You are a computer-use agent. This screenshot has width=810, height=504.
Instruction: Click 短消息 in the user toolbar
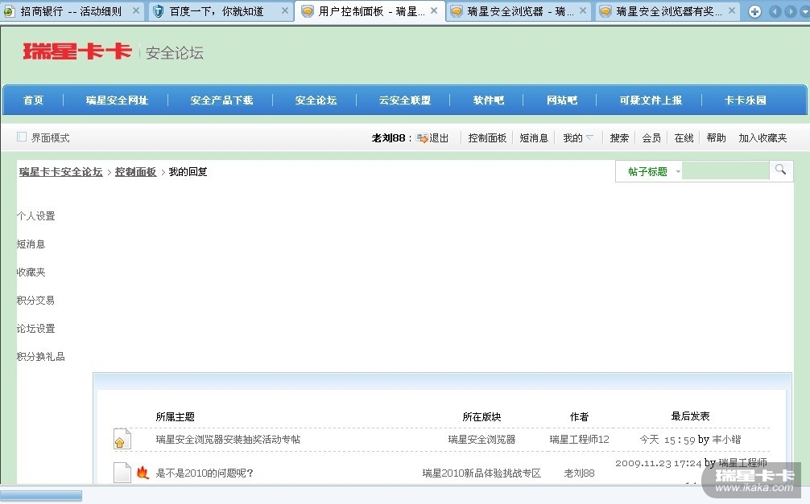pos(534,137)
